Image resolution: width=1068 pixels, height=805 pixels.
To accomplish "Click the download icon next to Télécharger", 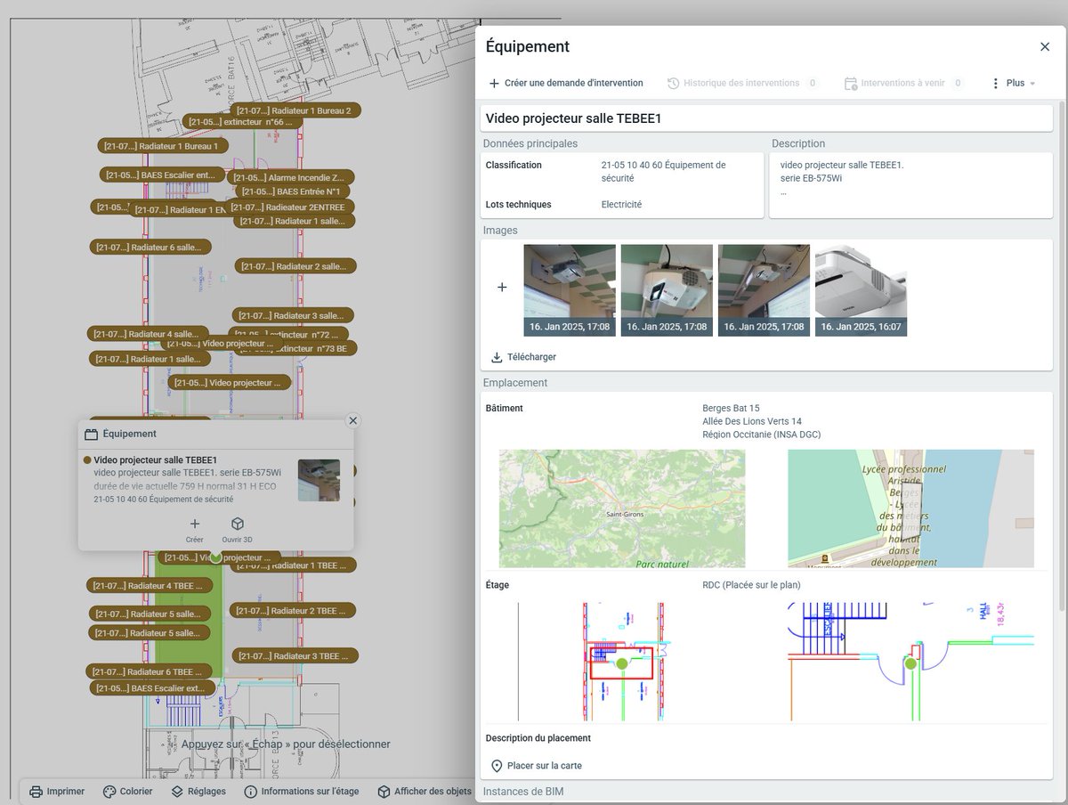I will [x=497, y=357].
